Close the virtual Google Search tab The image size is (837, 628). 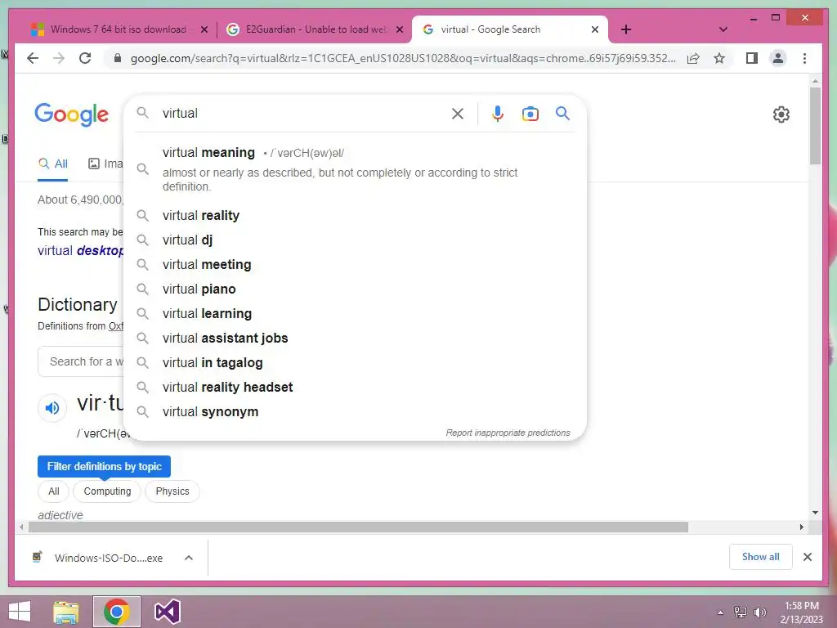click(x=595, y=29)
